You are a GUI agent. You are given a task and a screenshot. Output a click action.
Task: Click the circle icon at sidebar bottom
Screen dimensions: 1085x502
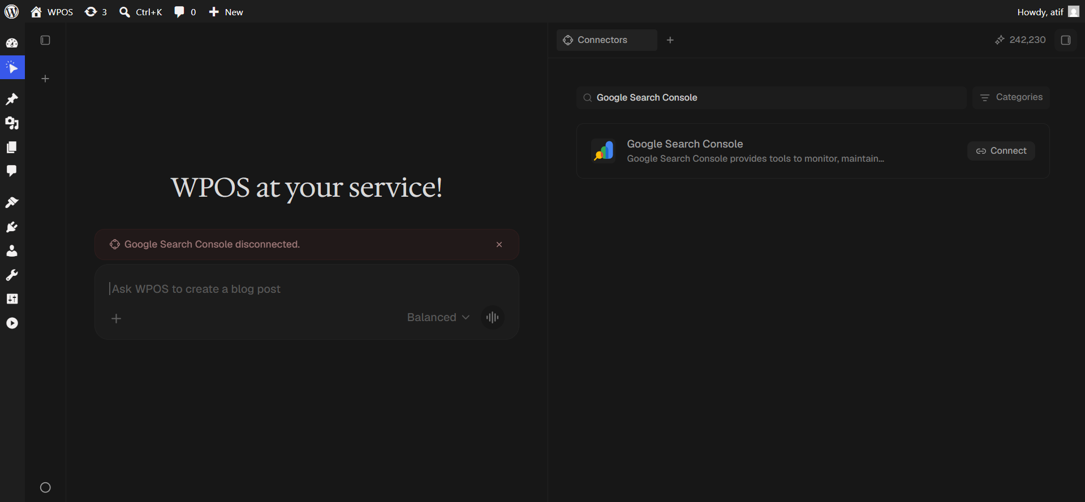point(45,487)
